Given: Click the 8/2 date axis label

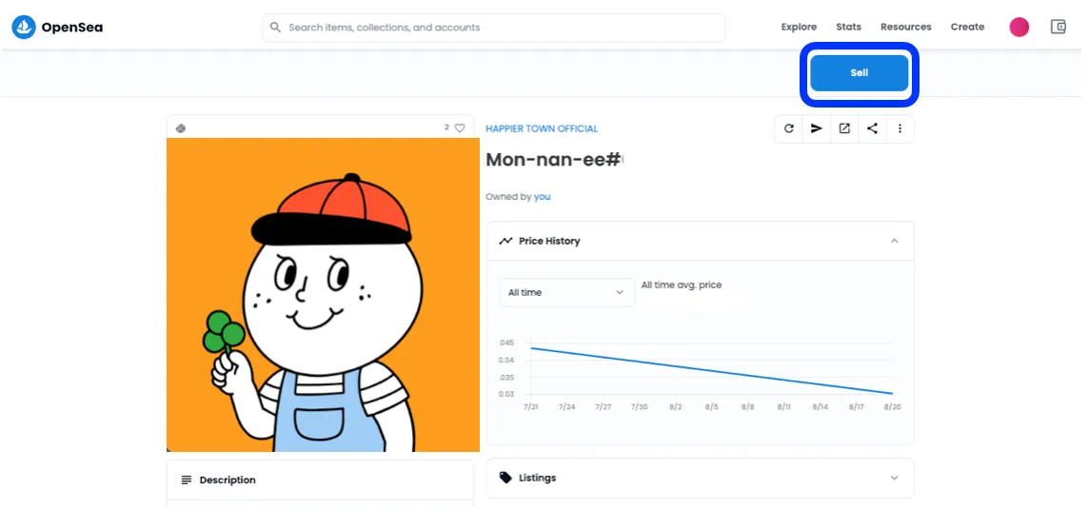Looking at the screenshot, I should point(675,407).
